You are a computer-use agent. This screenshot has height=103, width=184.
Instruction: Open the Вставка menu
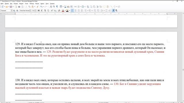click(16, 4)
